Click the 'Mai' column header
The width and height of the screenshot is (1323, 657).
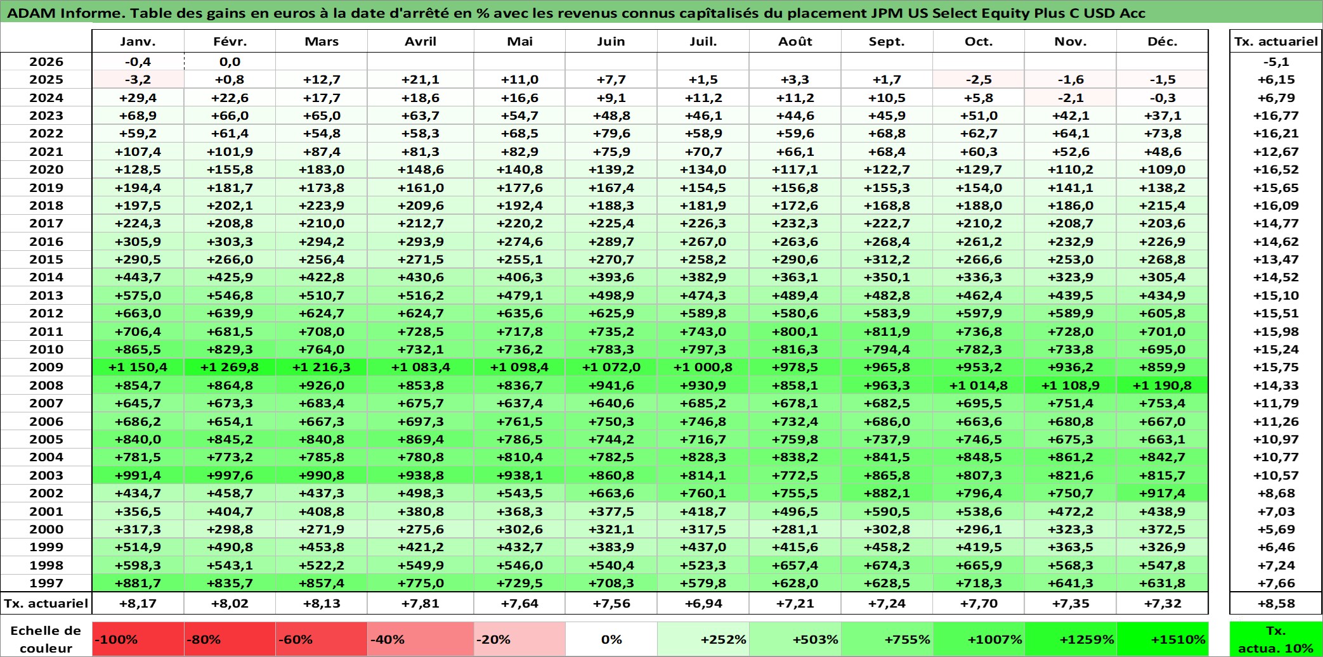[x=519, y=41]
